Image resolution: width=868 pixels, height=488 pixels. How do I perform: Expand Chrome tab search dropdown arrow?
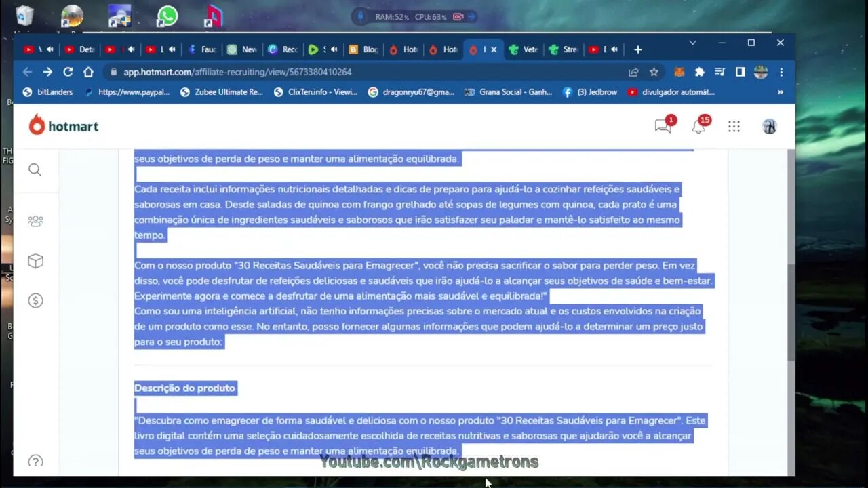click(x=692, y=43)
